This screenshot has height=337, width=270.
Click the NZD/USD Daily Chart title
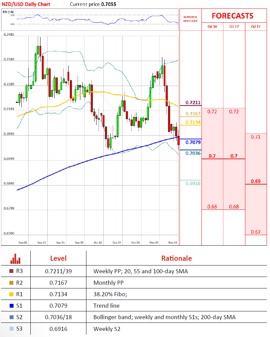tap(26, 4)
